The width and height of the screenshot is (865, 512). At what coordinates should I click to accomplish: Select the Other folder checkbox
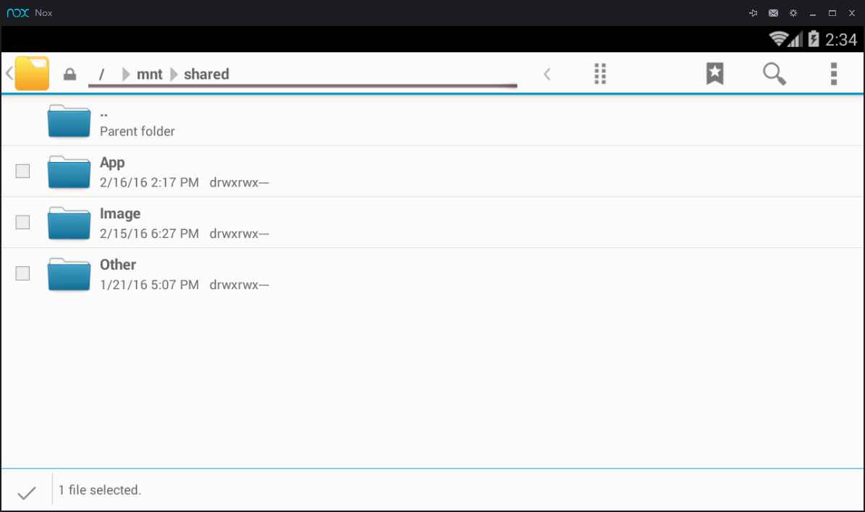(x=23, y=273)
